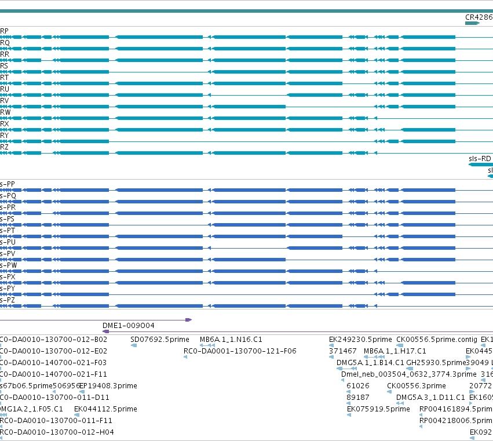Image resolution: width=493 pixels, height=441 pixels.
Task: Click the DME1-009004 feature label
Action: pos(129,326)
